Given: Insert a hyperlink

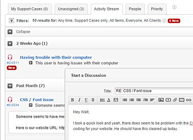Looking at the screenshot, I should click(x=188, y=100).
